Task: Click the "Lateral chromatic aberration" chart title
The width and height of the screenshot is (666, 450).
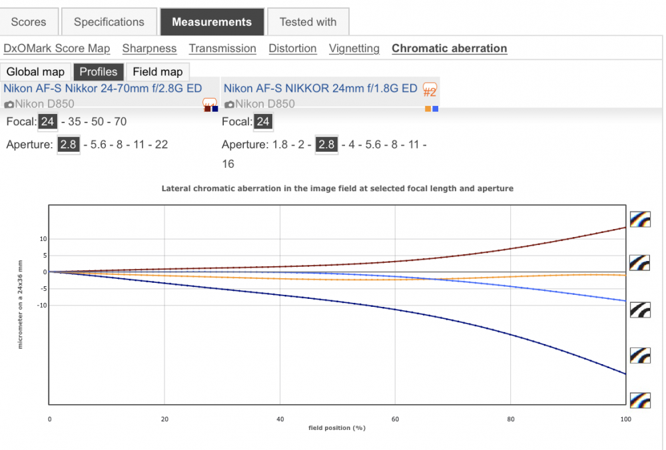Action: (337, 188)
